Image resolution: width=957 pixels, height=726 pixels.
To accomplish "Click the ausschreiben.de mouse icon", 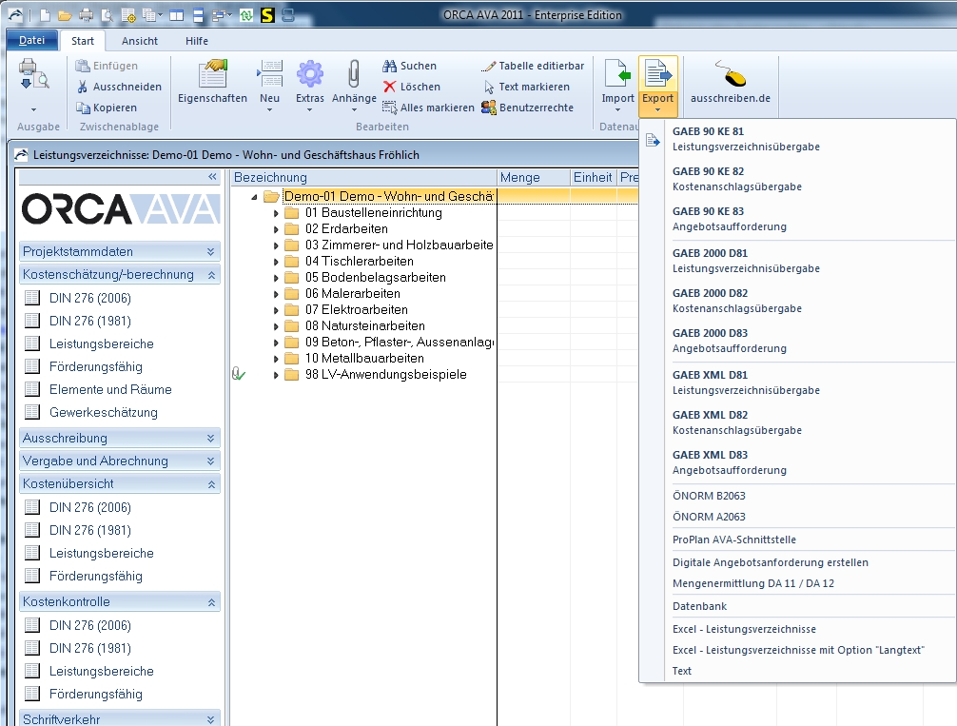I will point(731,75).
